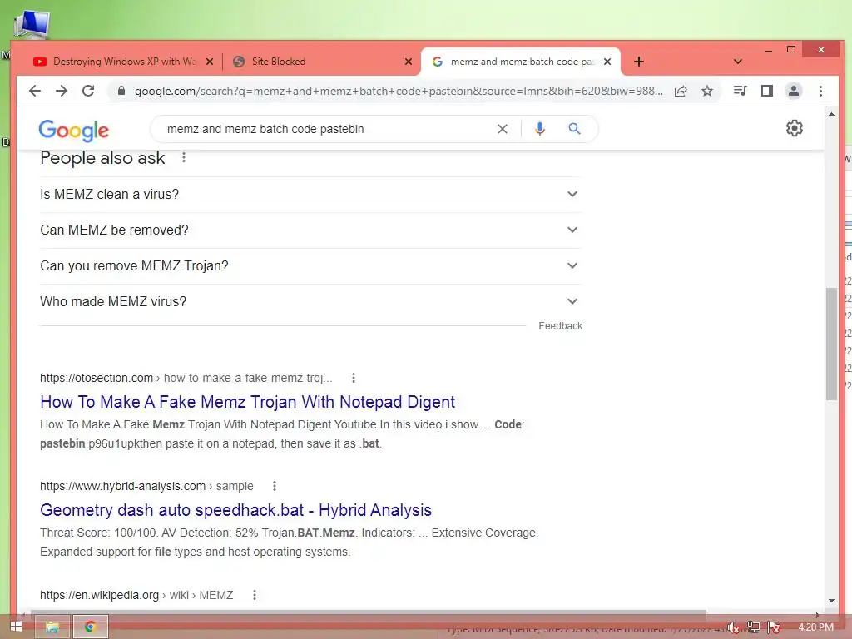852x639 pixels.
Task: Open Chrome side panel
Action: point(766,91)
